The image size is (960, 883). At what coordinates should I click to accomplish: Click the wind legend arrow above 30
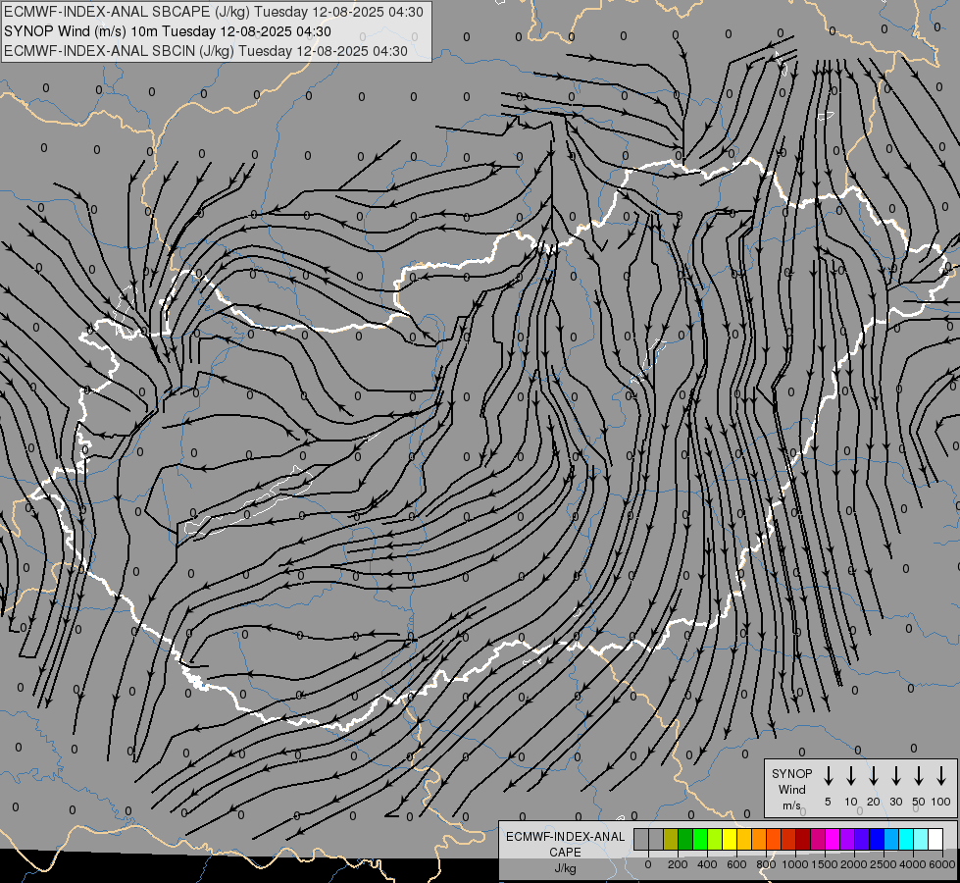click(895, 776)
